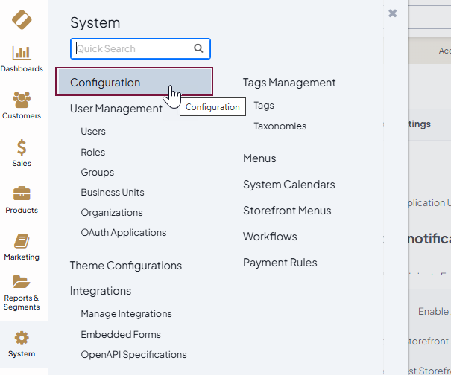The height and width of the screenshot is (375, 451).
Task: Go to Business Units
Action: (x=113, y=192)
